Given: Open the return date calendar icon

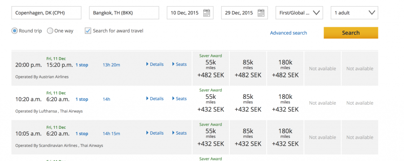Looking at the screenshot, I should point(261,13).
